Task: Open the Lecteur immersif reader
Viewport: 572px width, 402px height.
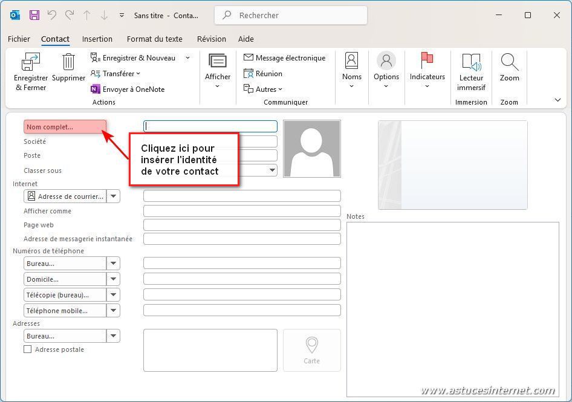Action: click(x=471, y=62)
